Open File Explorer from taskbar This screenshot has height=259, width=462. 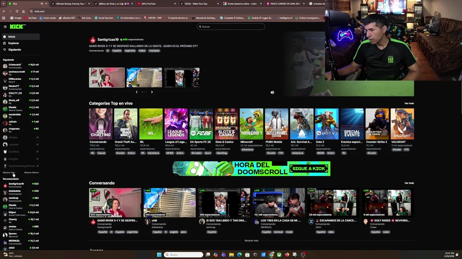click(231, 255)
